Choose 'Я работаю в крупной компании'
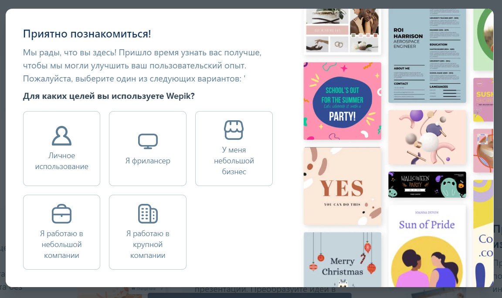502x298 pixels. coord(148,232)
